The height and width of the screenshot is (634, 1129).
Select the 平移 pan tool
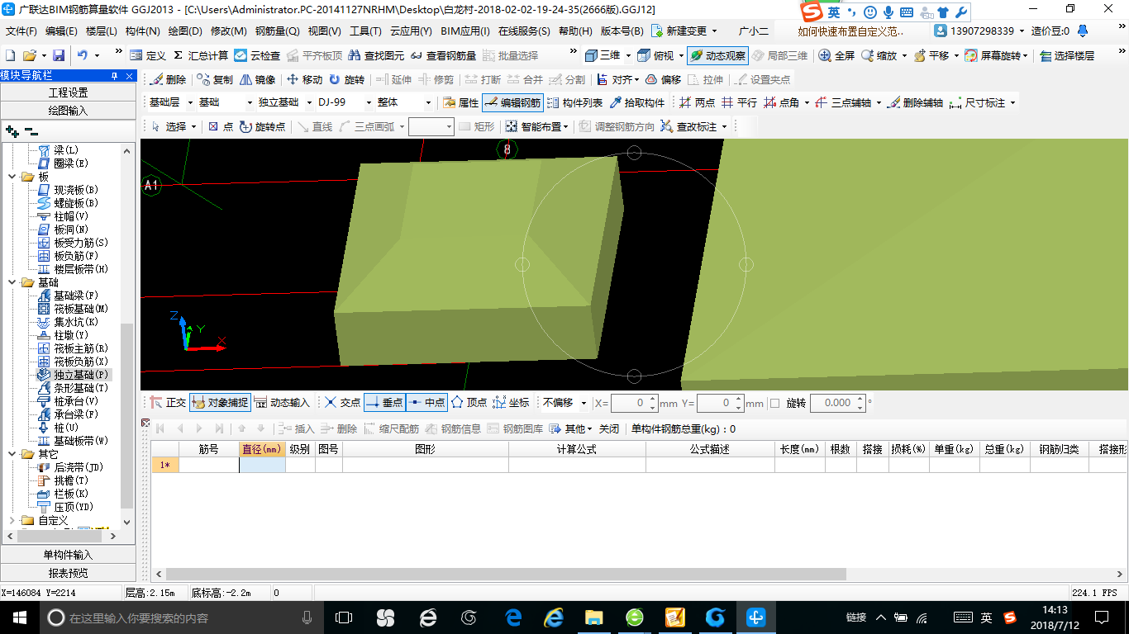point(931,55)
